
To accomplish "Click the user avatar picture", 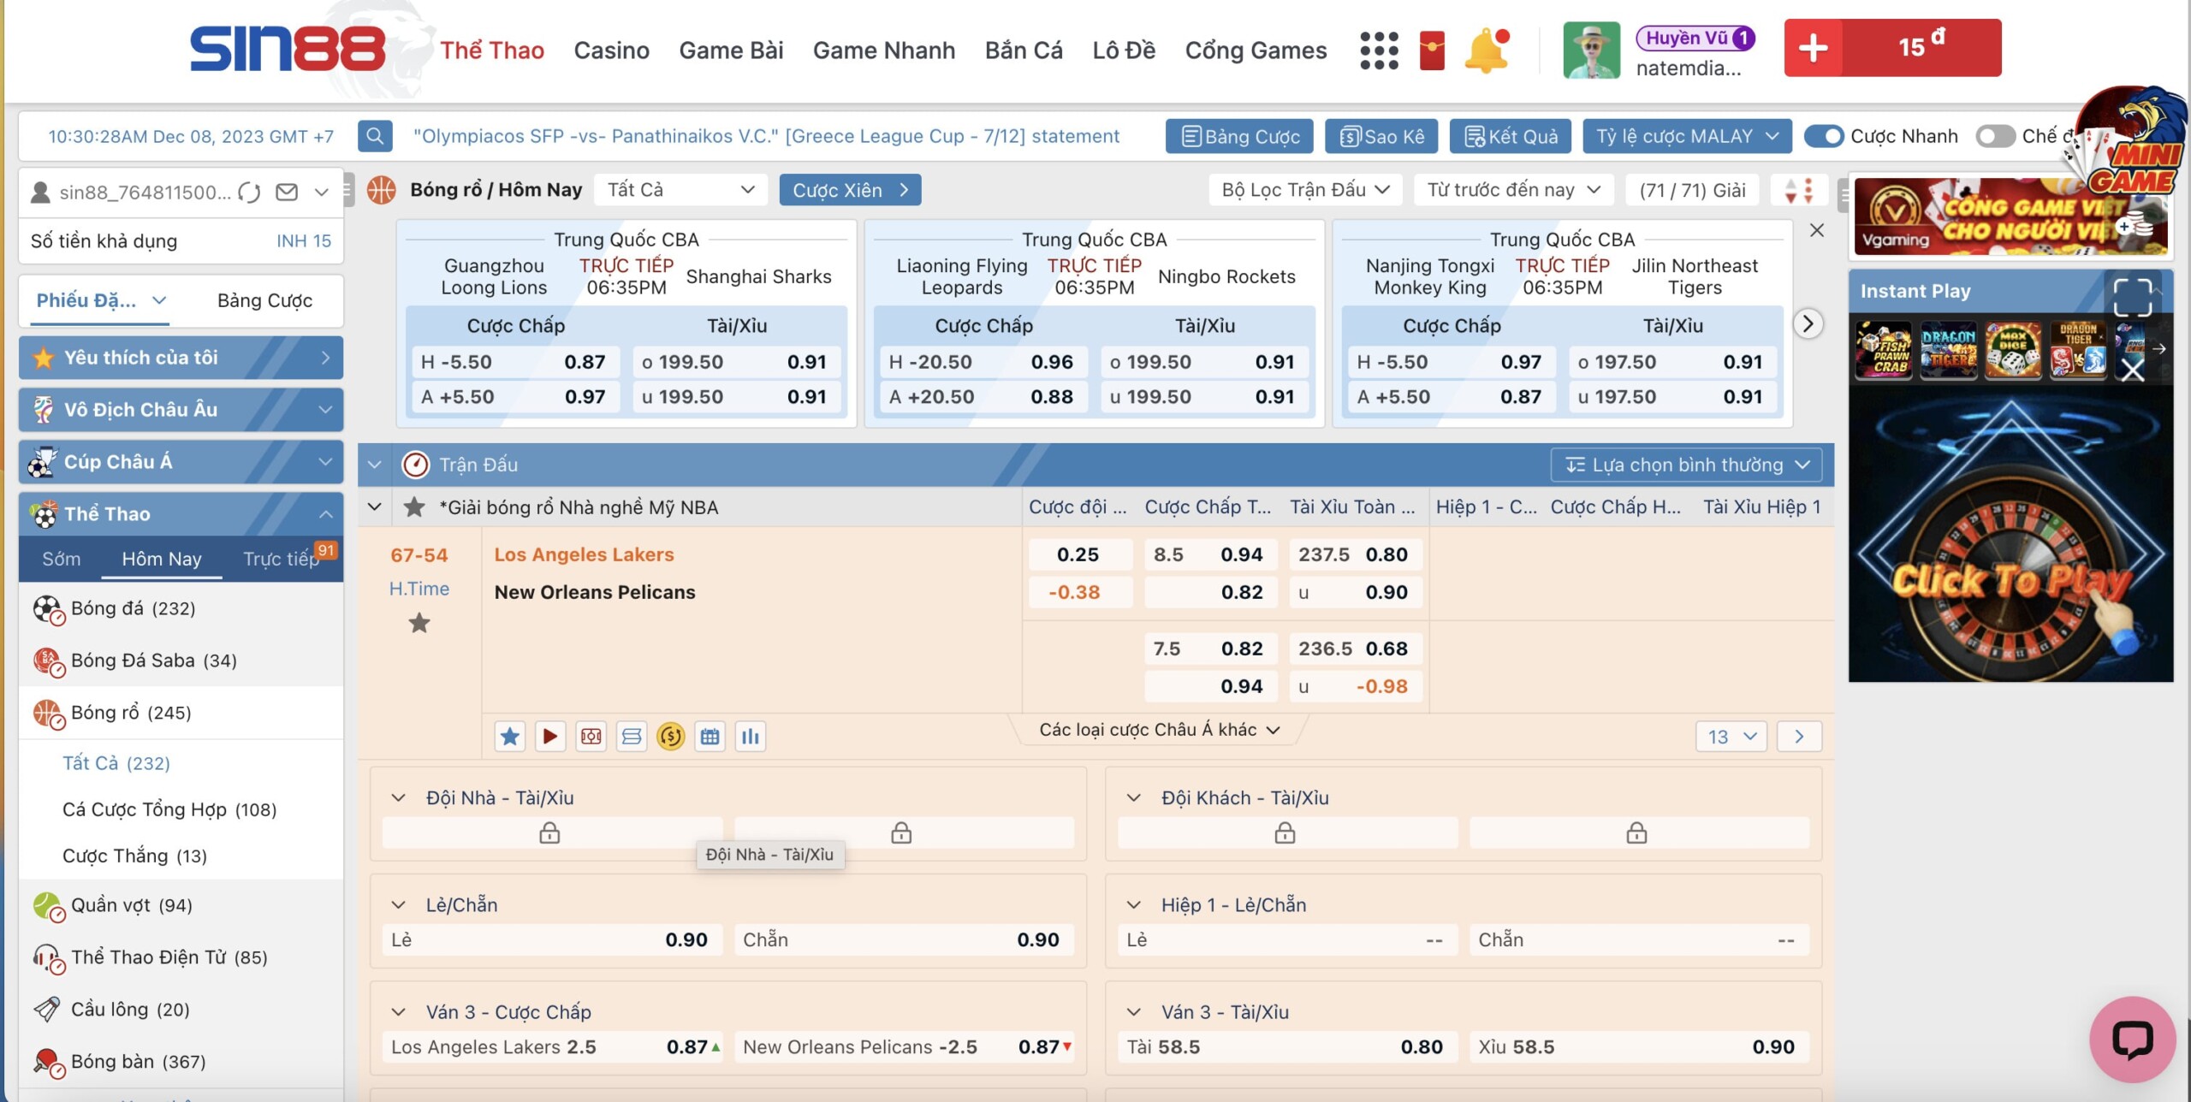I will (1591, 50).
